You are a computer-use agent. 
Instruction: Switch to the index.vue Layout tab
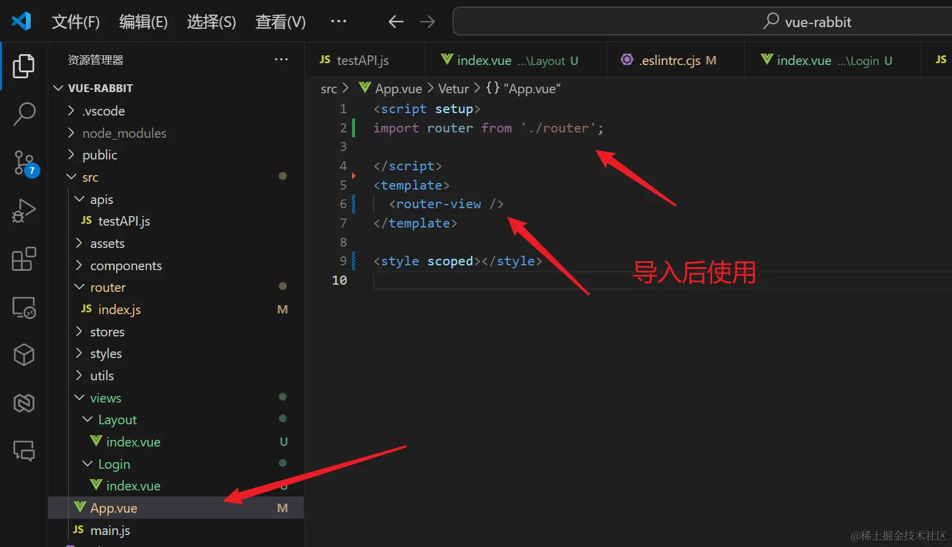(x=516, y=60)
